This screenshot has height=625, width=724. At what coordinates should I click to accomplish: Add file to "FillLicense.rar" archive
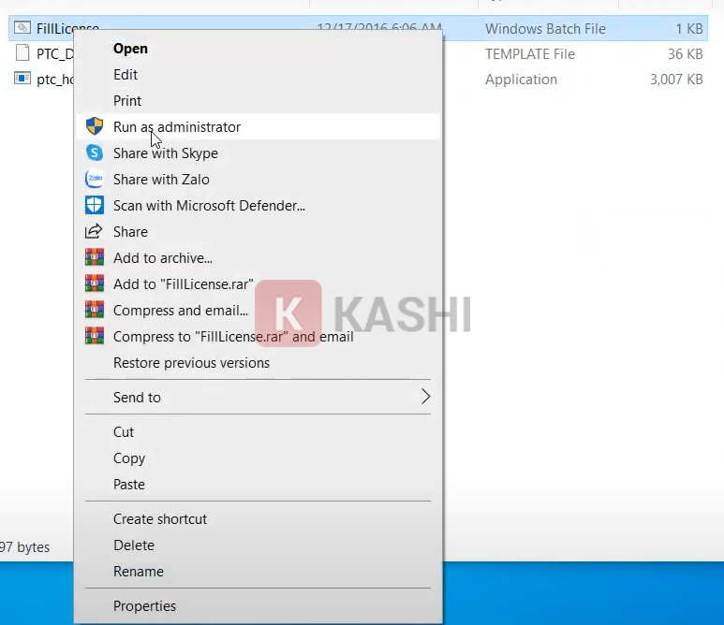(183, 283)
